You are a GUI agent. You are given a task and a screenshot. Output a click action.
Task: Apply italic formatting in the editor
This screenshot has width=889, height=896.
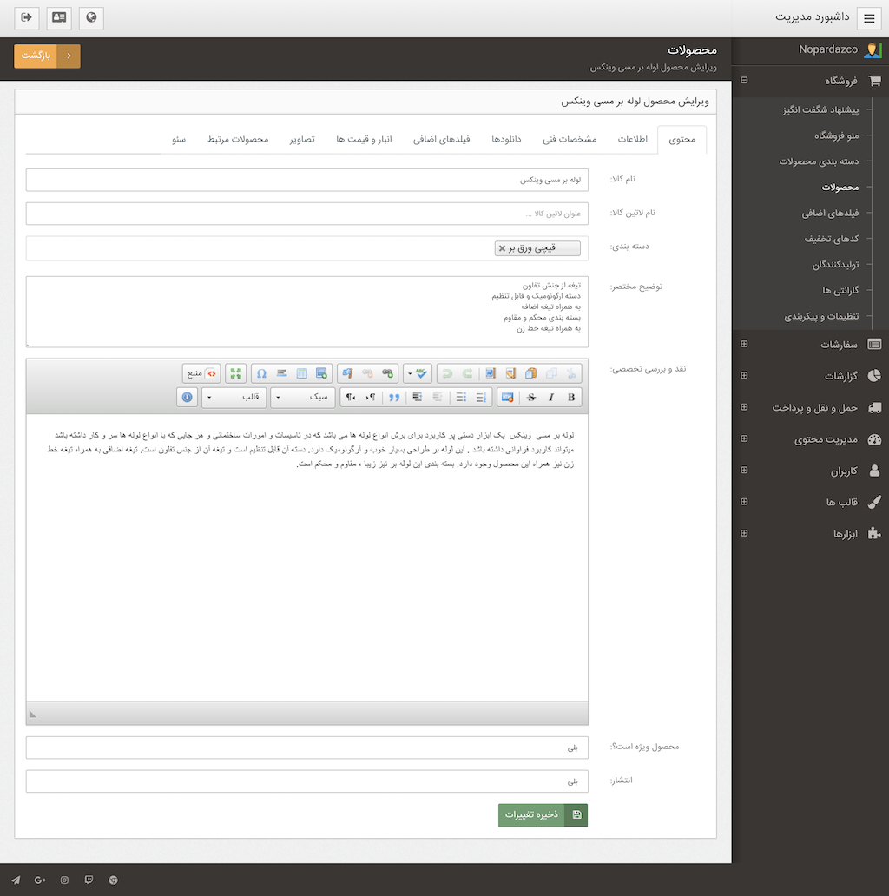click(551, 398)
